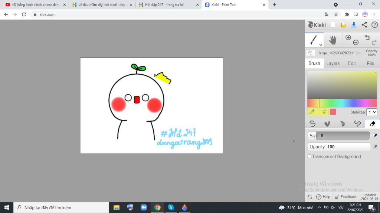Select the sketchy brush
This screenshot has height=213, width=380.
[343, 124]
